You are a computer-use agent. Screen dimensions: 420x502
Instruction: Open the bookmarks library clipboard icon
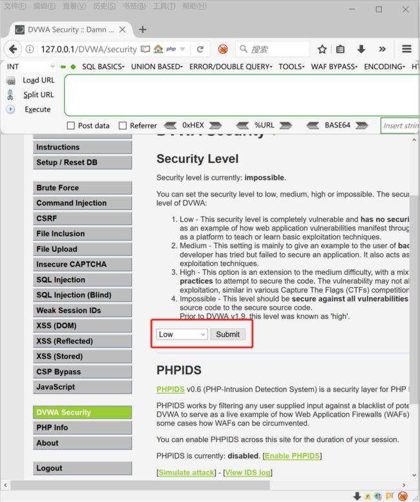[x=341, y=49]
